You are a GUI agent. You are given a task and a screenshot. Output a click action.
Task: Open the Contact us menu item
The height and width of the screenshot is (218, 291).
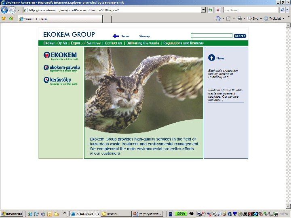pyautogui.click(x=114, y=43)
